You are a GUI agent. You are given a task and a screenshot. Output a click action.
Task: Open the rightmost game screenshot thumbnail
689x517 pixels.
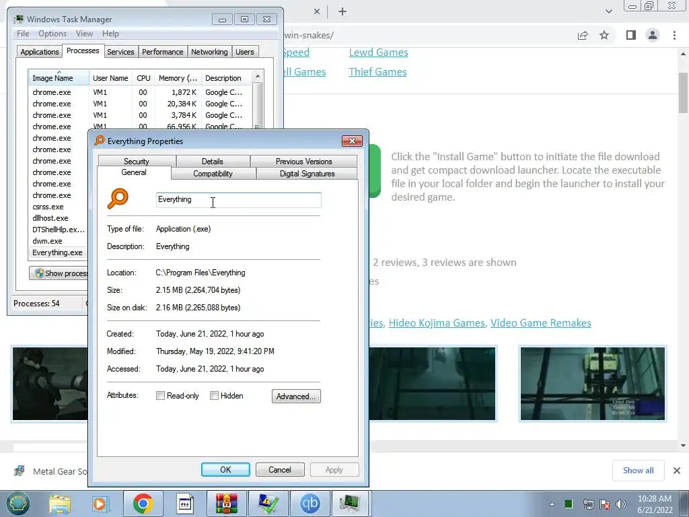tap(592, 383)
